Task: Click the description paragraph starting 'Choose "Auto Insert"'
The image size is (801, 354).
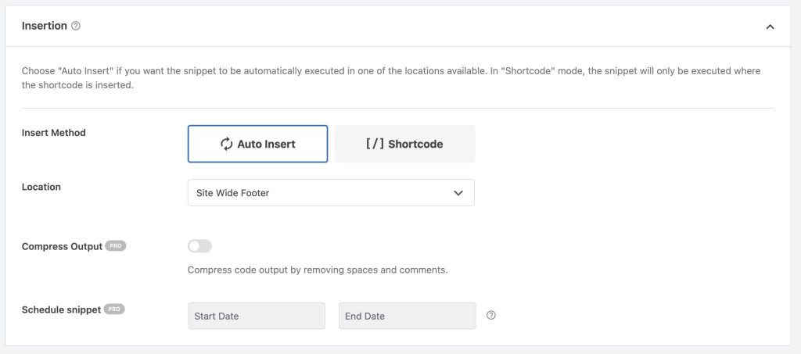Action: click(391, 78)
